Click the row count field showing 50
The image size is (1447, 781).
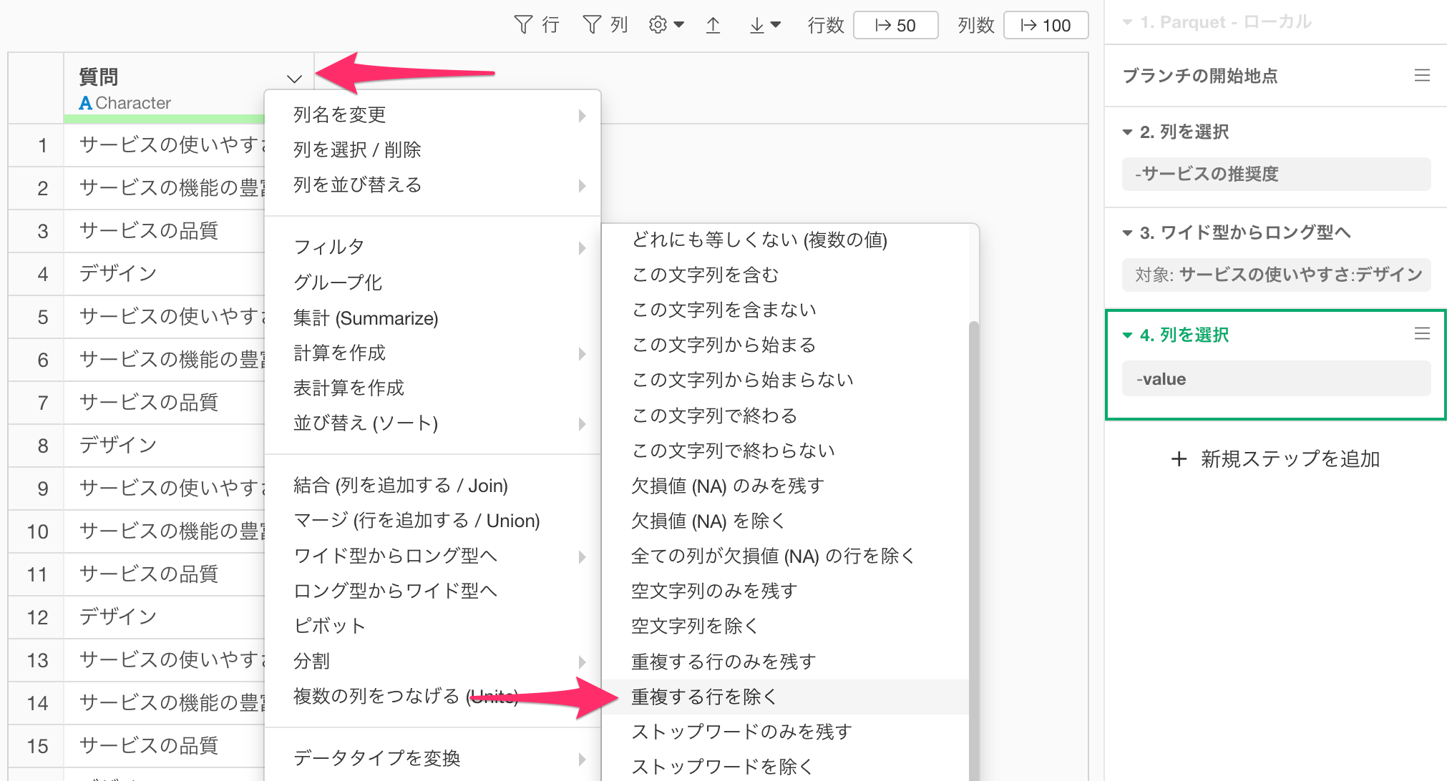(895, 25)
